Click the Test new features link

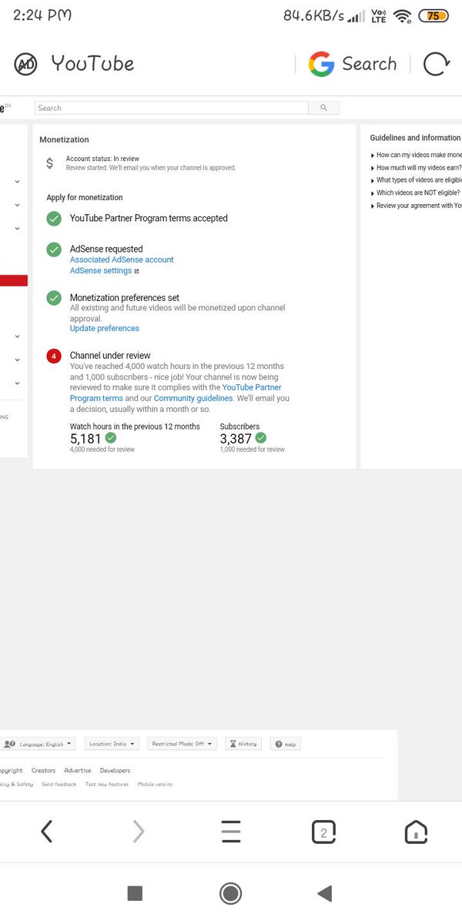[107, 785]
